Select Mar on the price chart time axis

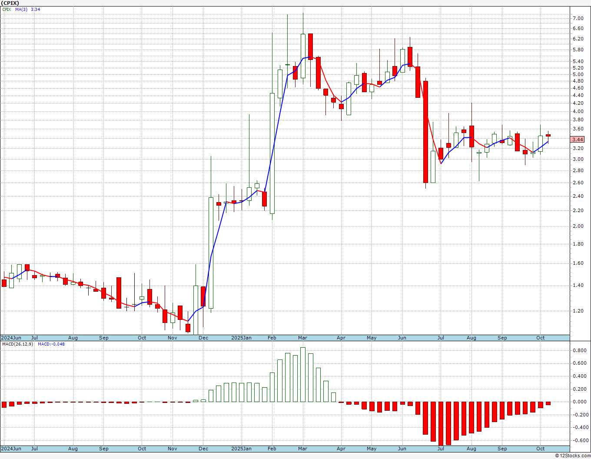(302, 338)
